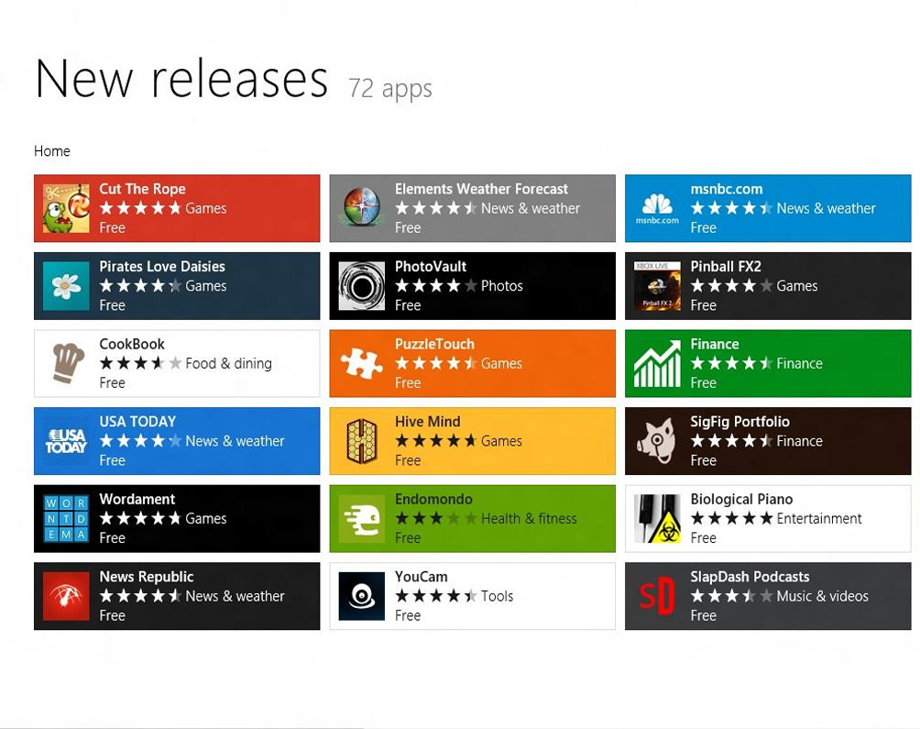Click the Hive Mind title
The image size is (920, 729).
[428, 422]
